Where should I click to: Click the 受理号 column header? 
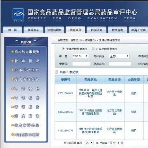point(66,80)
